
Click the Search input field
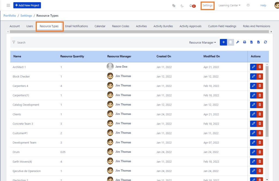(100, 42)
